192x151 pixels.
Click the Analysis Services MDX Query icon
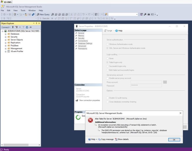pyautogui.click(x=56, y=14)
